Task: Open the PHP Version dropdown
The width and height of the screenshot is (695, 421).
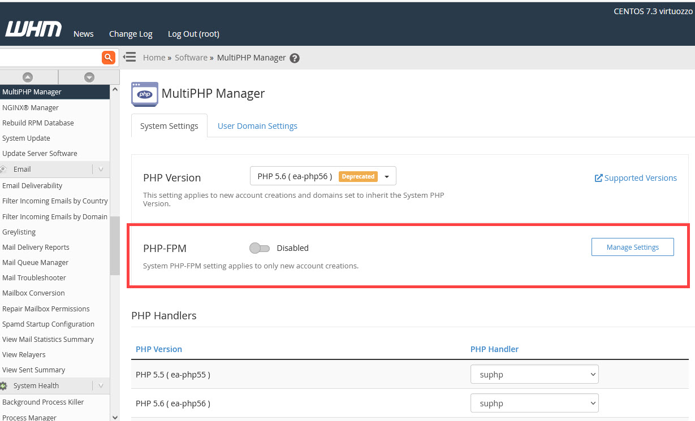Action: pos(323,176)
